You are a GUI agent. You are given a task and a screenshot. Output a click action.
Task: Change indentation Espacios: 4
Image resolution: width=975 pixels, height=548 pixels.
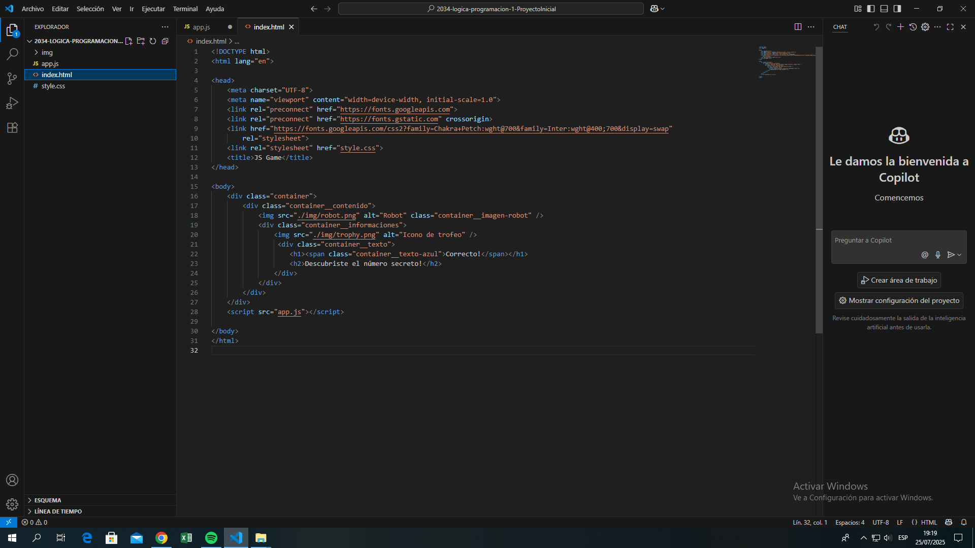click(850, 522)
